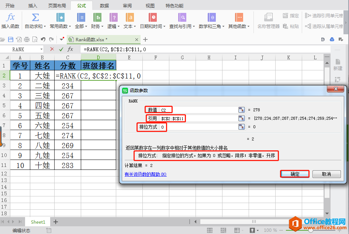Click the zoom slider handle
This screenshot has width=349, height=234.
coord(311,230)
